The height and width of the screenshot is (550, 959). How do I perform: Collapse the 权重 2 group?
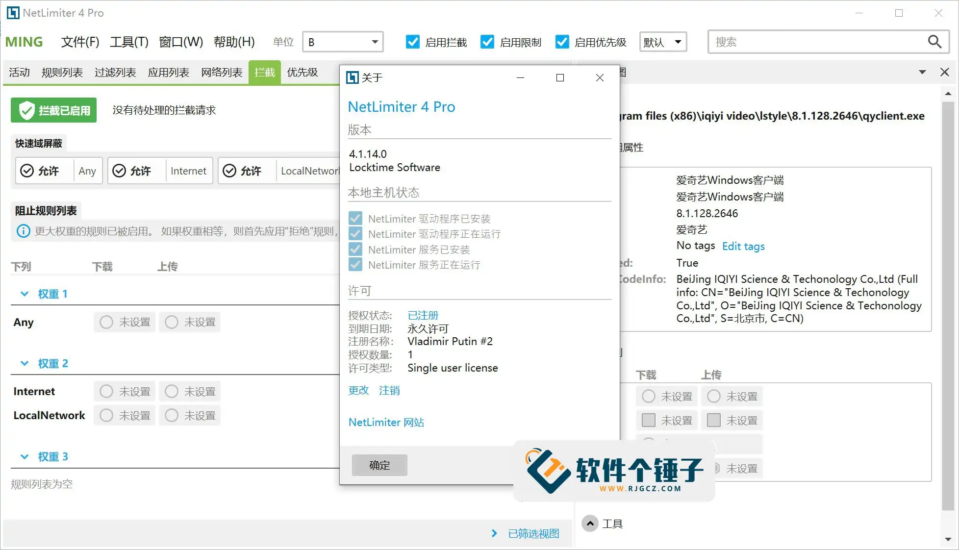pyautogui.click(x=25, y=363)
